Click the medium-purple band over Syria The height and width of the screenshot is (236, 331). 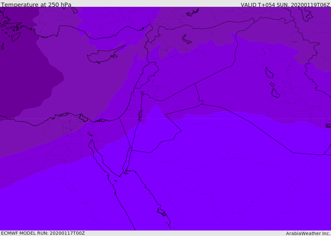pos(190,68)
